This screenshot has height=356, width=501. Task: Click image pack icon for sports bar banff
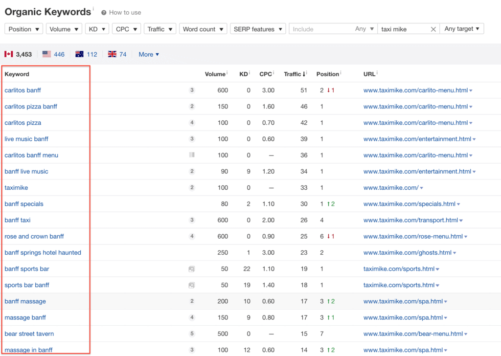point(192,285)
